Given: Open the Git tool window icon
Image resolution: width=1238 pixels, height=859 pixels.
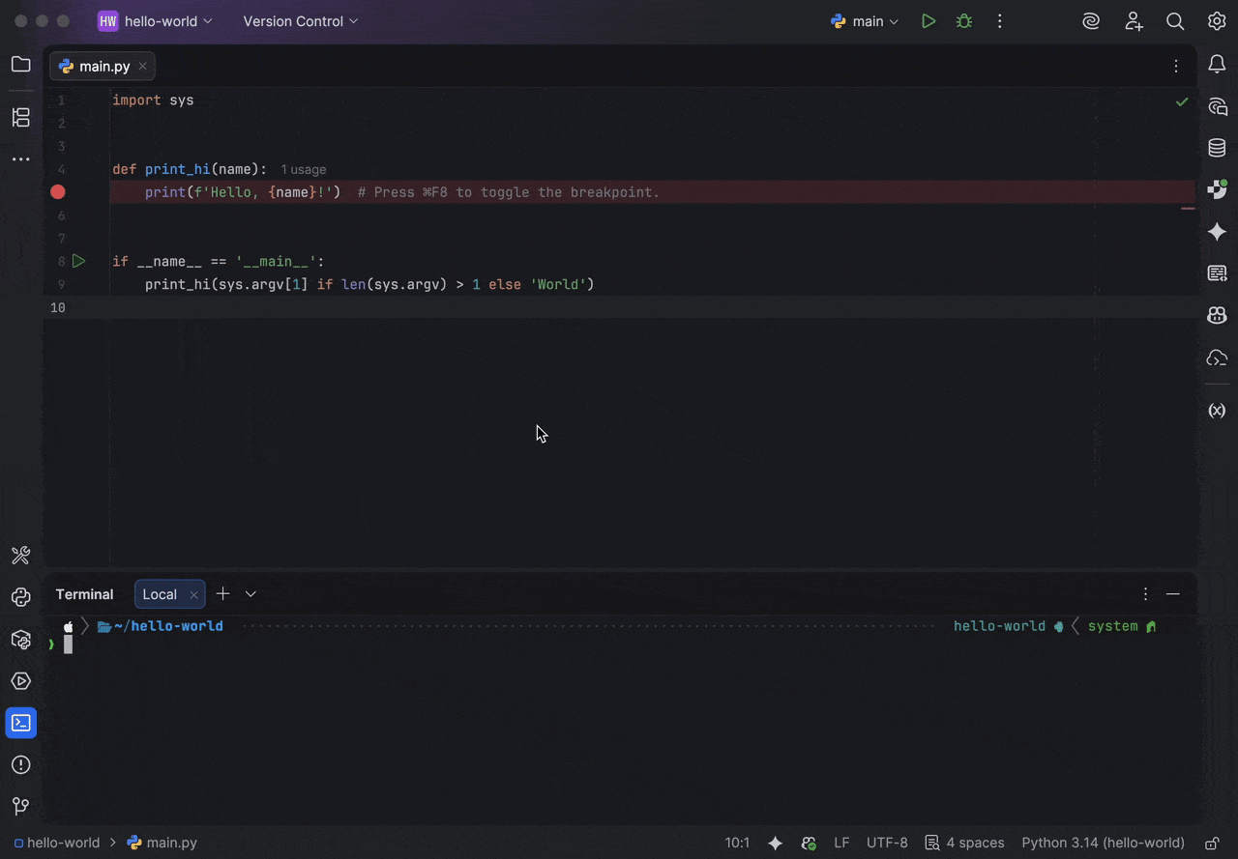Looking at the screenshot, I should click(20, 807).
